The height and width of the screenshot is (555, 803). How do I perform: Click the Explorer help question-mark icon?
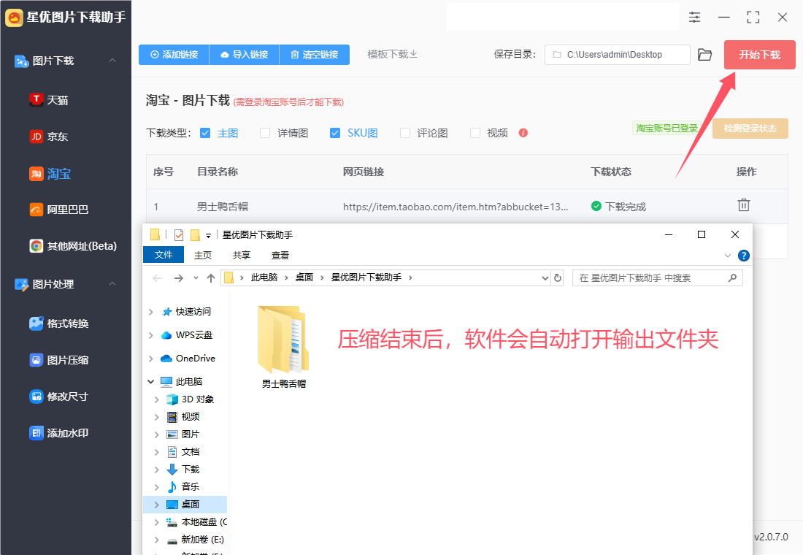(744, 255)
